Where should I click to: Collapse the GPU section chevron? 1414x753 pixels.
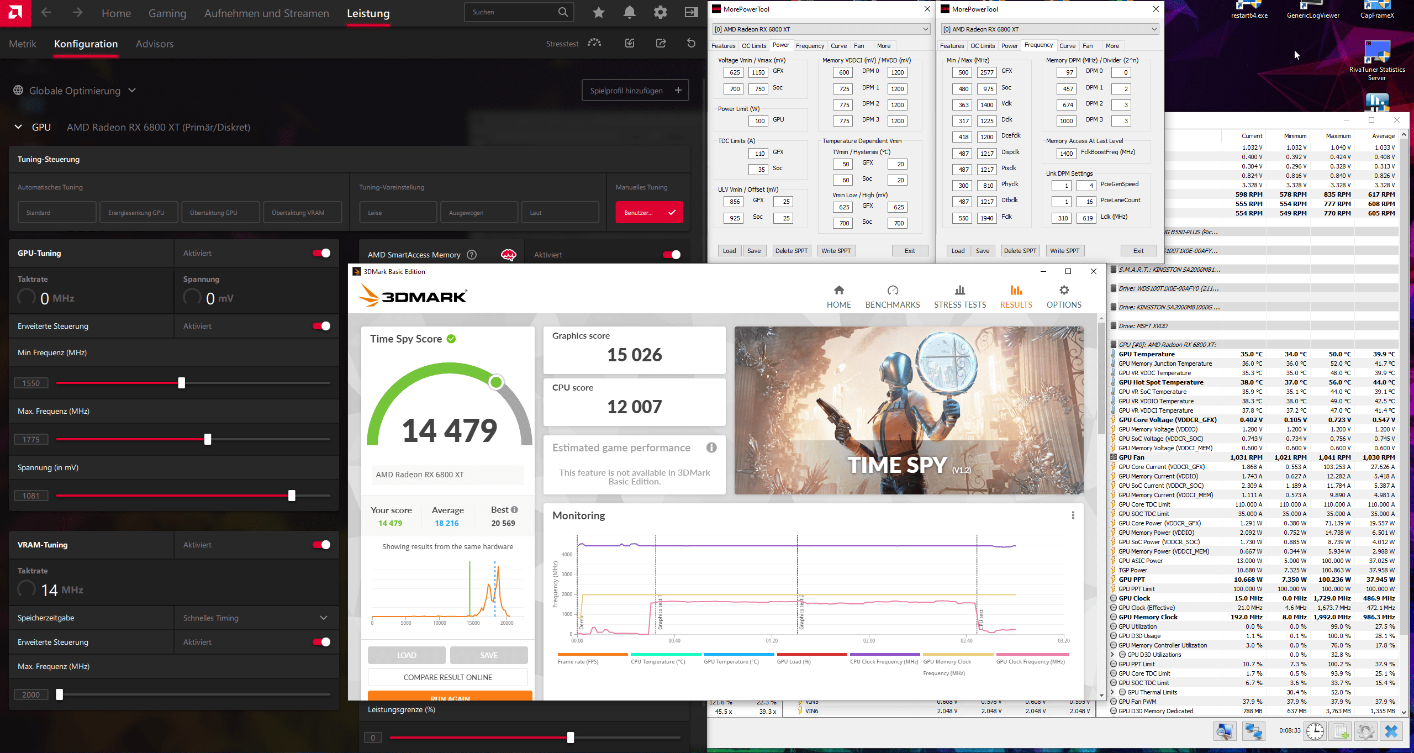18,127
